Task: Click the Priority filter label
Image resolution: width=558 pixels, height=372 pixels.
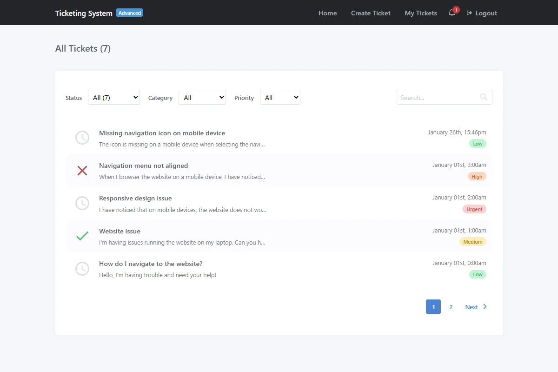Action: (244, 98)
